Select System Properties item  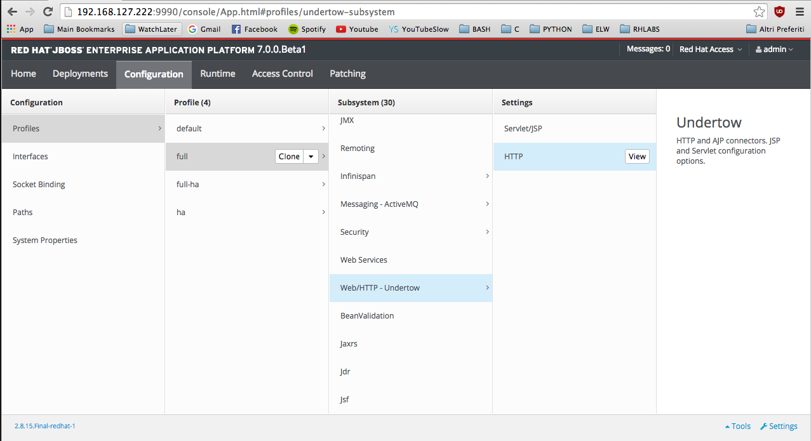coord(83,240)
